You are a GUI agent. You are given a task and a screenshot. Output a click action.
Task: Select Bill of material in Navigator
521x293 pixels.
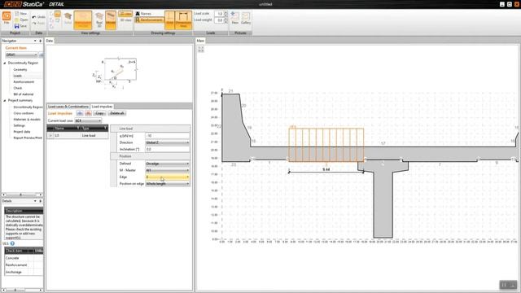[24, 94]
